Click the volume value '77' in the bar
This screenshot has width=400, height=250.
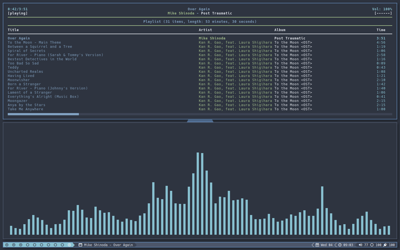pos(366,245)
